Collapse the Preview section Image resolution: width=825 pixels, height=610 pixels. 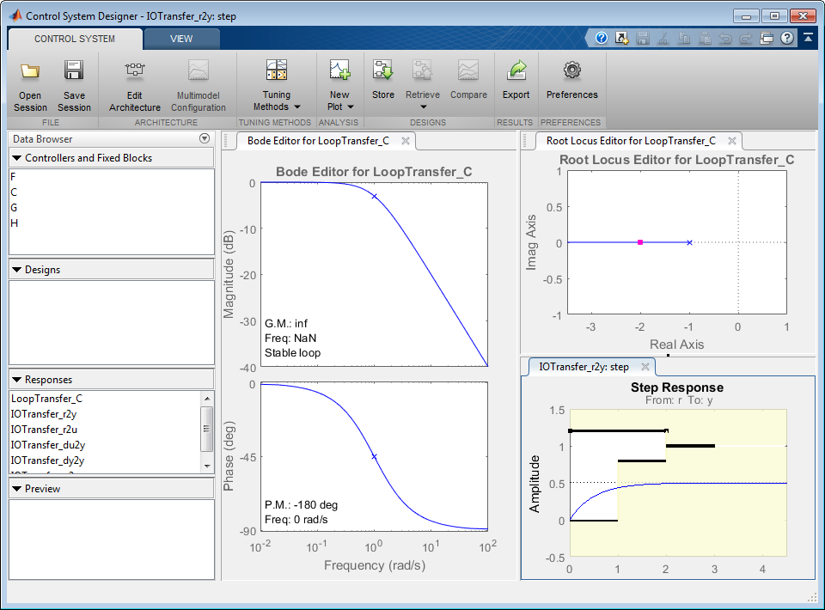(x=17, y=489)
